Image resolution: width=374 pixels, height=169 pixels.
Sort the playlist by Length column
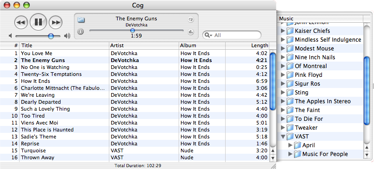pos(247,45)
